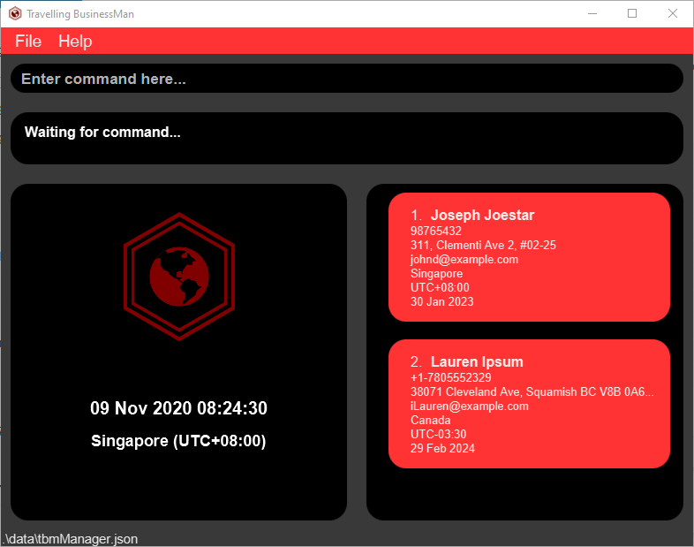
Task: Click phone number 98765432
Action: (435, 232)
